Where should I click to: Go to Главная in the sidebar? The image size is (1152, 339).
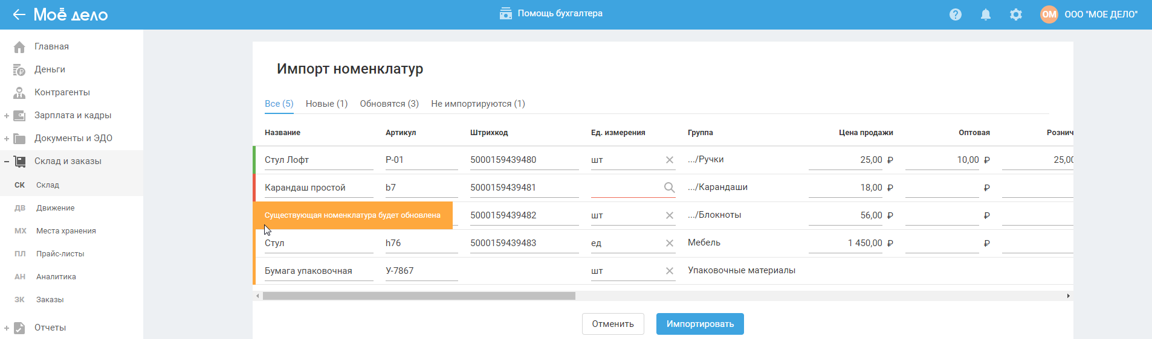pyautogui.click(x=51, y=46)
